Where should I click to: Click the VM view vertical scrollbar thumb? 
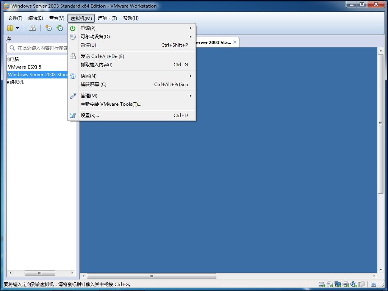[x=380, y=124]
